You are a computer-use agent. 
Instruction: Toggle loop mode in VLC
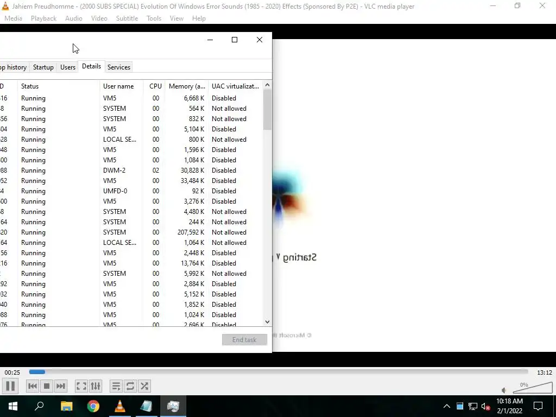click(x=130, y=386)
